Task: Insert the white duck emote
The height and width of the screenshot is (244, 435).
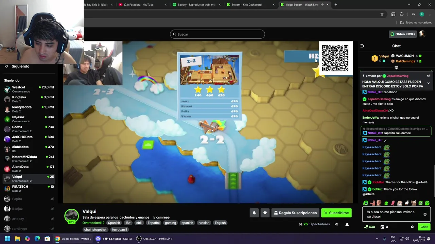Action: pyautogui.click(x=407, y=203)
